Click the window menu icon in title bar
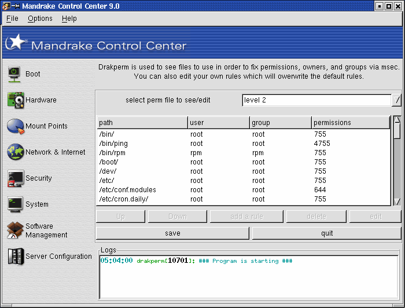The image size is (405, 308). tap(6, 6)
